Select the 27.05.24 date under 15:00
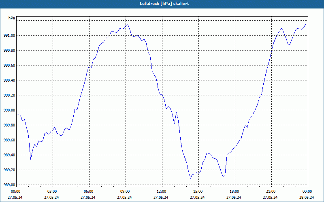Viewport: 324px width, 202px height. coord(198,197)
